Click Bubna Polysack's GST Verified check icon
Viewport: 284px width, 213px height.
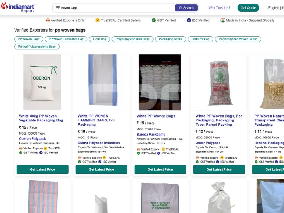(80, 162)
